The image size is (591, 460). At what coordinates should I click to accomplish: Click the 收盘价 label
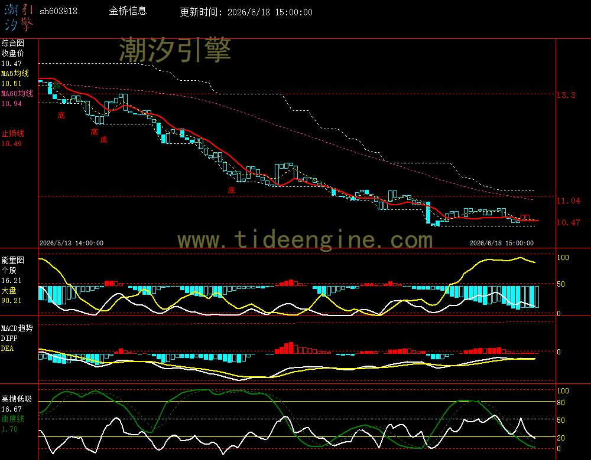[x=13, y=54]
